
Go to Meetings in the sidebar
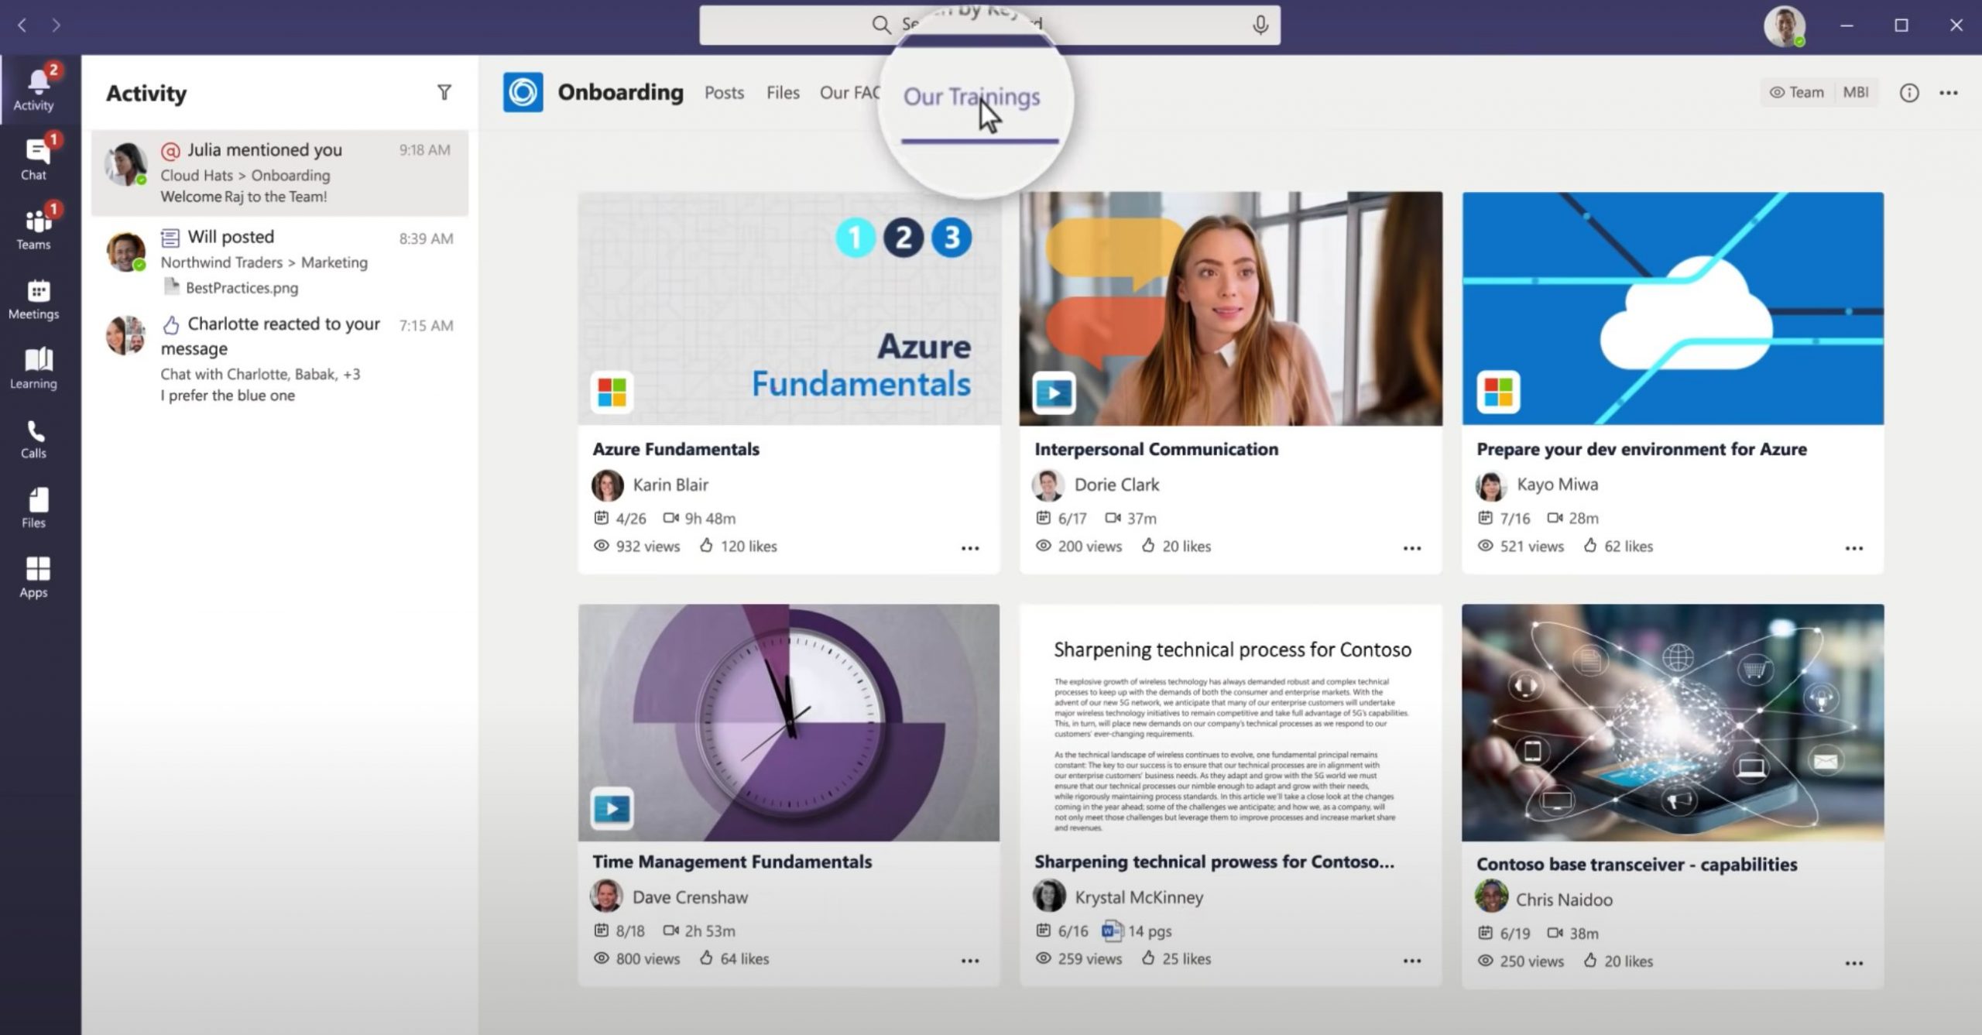point(34,299)
